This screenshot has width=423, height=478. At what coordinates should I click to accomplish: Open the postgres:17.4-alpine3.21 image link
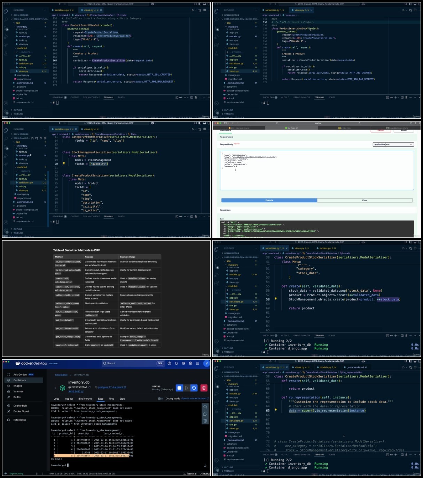tap(112, 387)
